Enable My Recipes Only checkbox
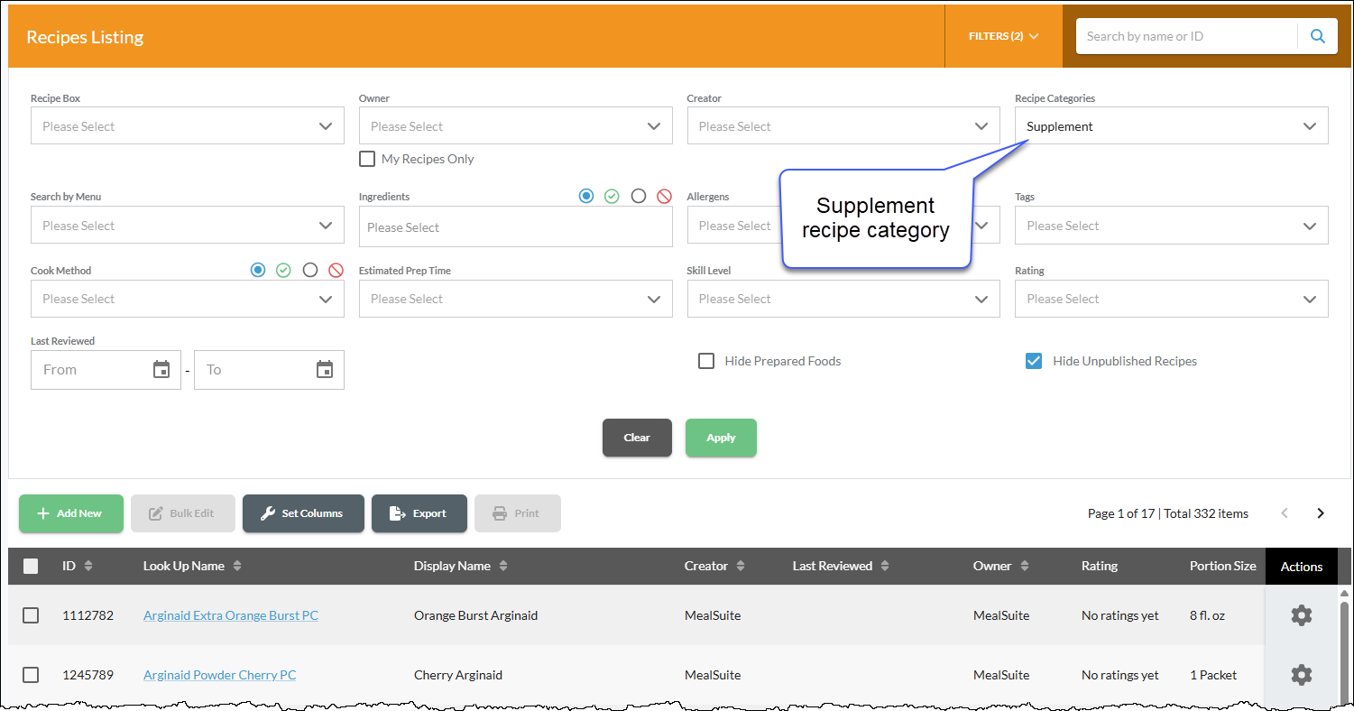Viewport: 1354px width, 711px height. click(367, 159)
